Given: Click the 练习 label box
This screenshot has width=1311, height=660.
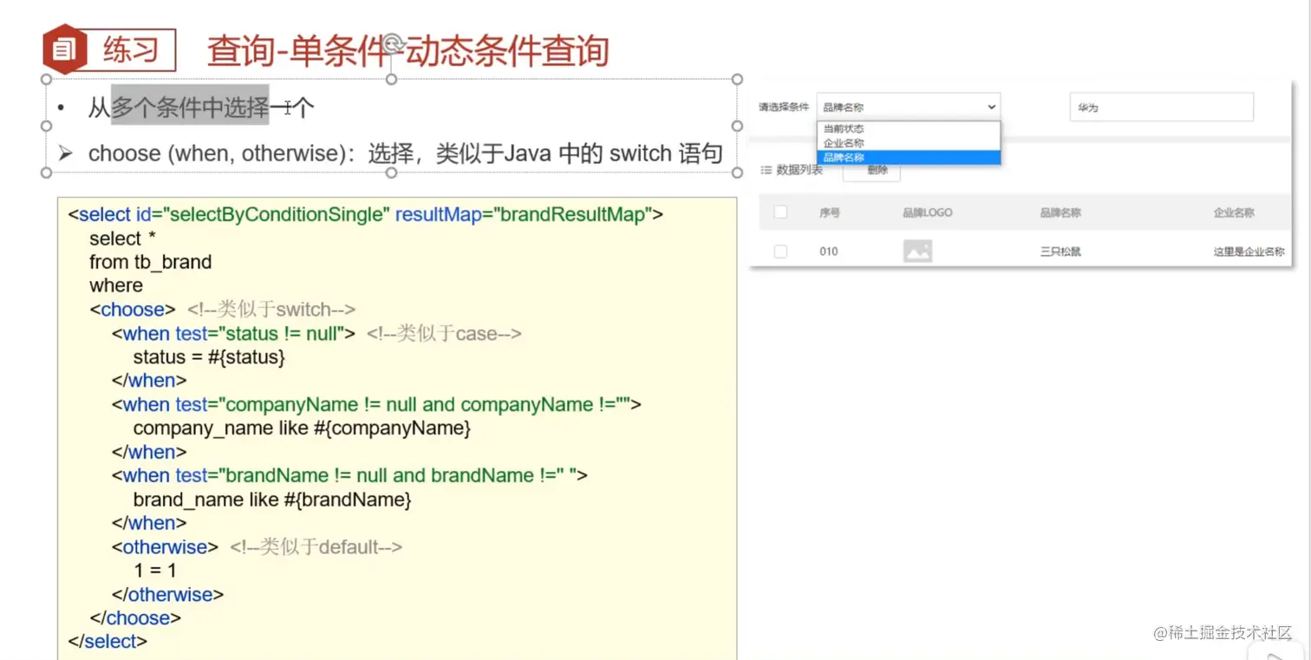Looking at the screenshot, I should 130,50.
